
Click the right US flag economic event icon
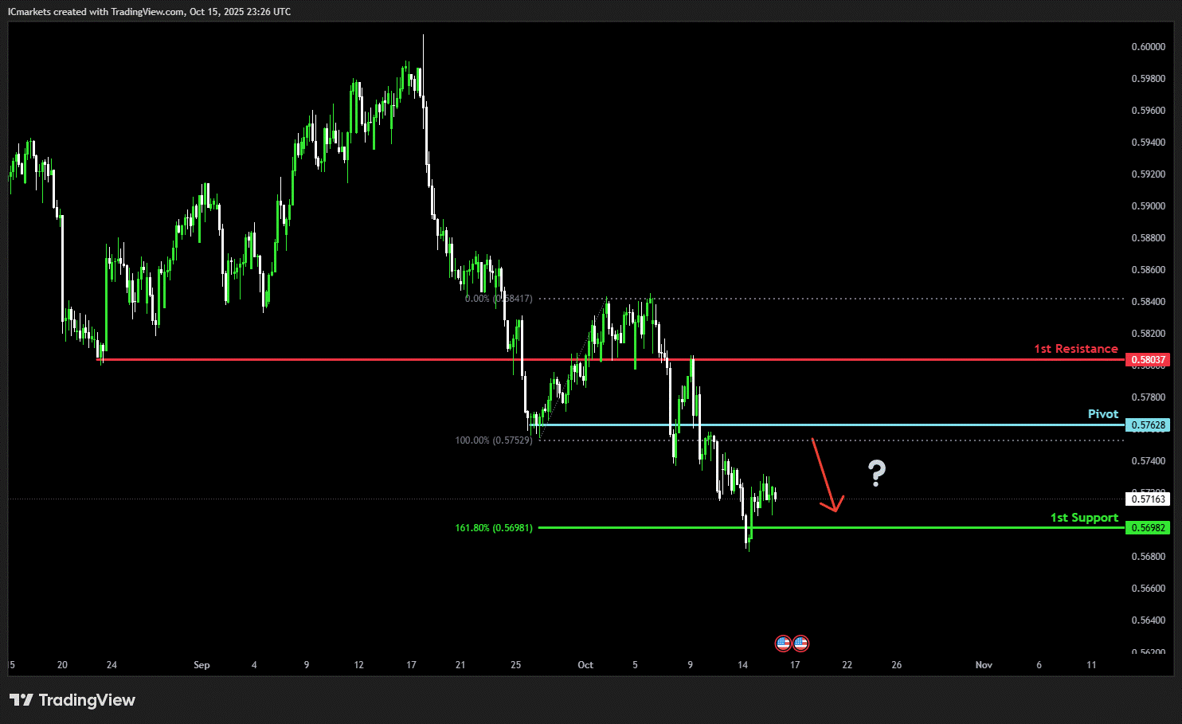tap(800, 643)
